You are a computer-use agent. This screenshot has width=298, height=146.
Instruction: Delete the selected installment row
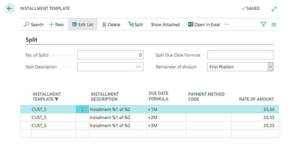pyautogui.click(x=111, y=25)
